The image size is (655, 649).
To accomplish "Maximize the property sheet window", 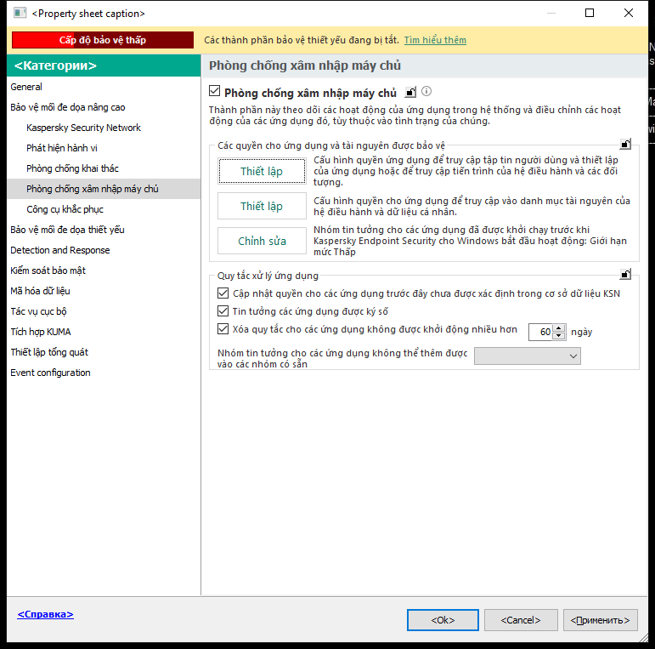I will [x=590, y=13].
